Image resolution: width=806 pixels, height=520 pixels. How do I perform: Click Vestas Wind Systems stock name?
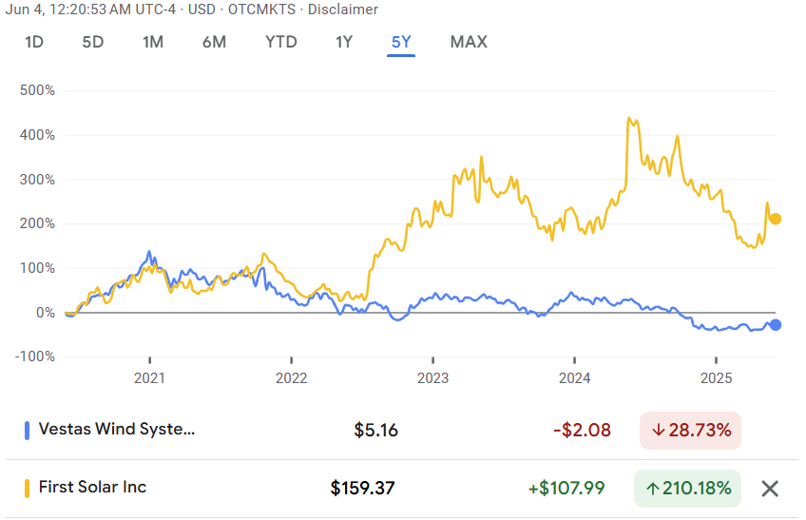click(x=117, y=429)
